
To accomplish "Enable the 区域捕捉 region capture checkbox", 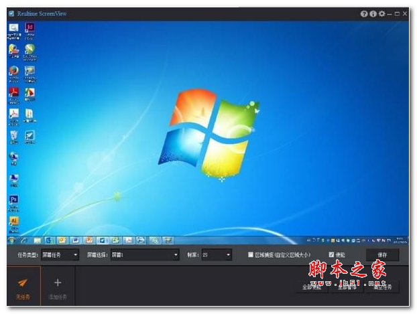I will pos(251,255).
